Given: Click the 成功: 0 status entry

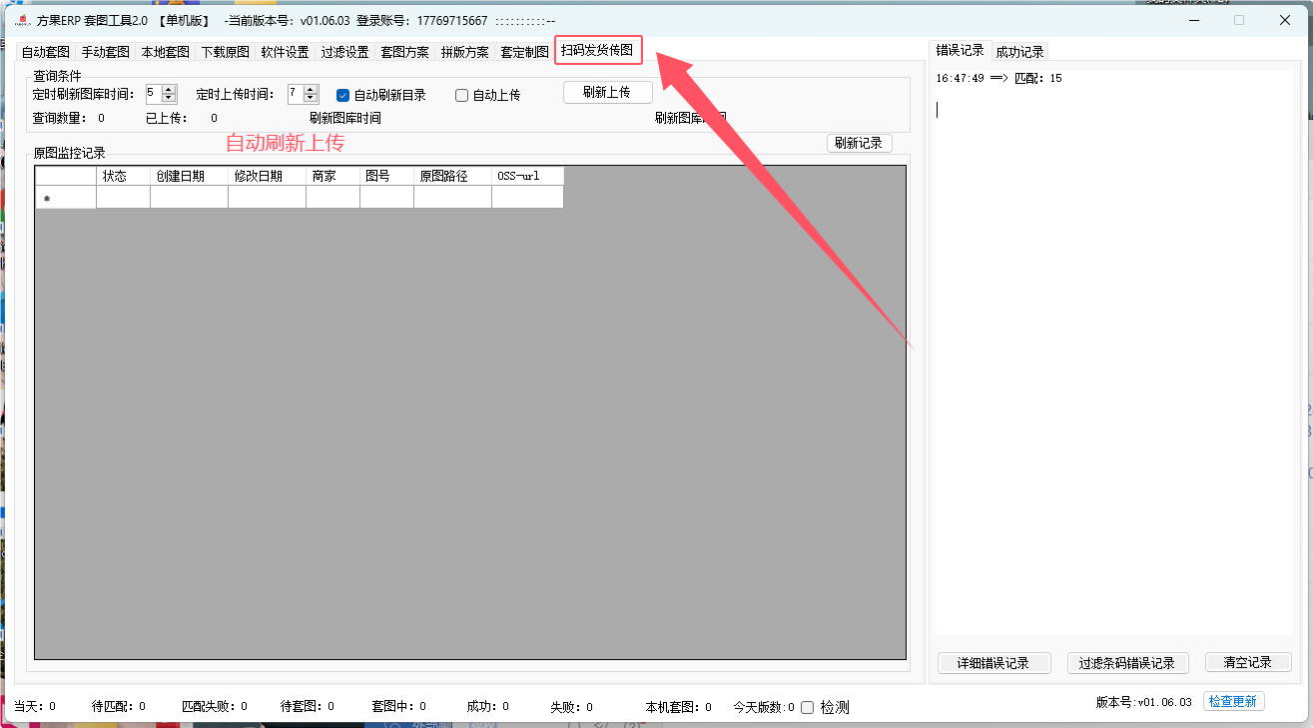Looking at the screenshot, I should click(487, 707).
